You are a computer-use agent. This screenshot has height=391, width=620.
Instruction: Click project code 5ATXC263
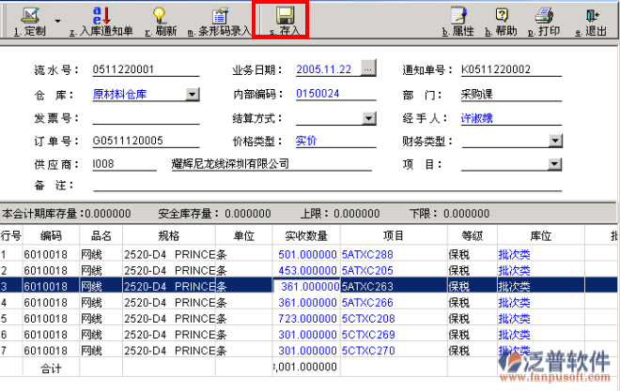pyautogui.click(x=367, y=286)
